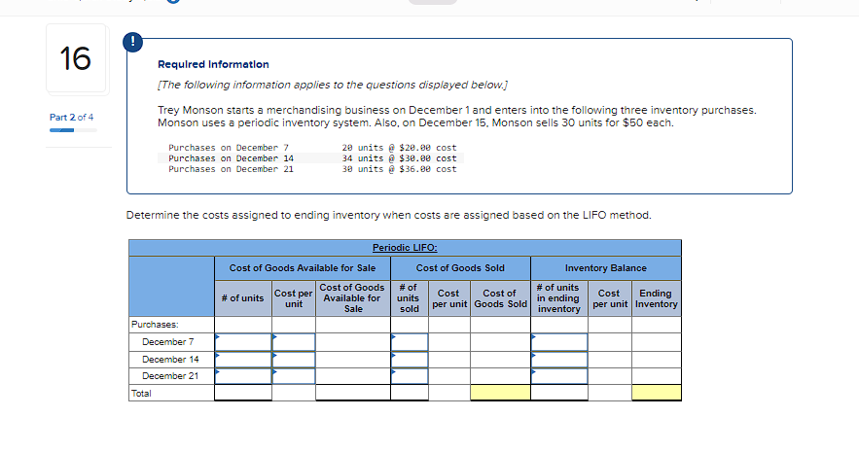Image resolution: width=859 pixels, height=452 pixels.
Task: Click the Part 2 of 4 progress bar
Action: (73, 130)
